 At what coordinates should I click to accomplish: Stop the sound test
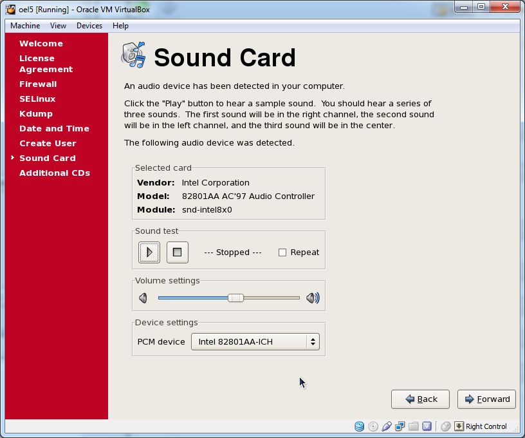178,252
